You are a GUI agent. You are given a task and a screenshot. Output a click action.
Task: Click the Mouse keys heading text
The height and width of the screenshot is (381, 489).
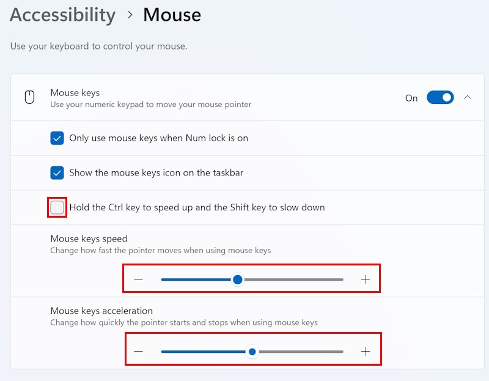pyautogui.click(x=75, y=93)
